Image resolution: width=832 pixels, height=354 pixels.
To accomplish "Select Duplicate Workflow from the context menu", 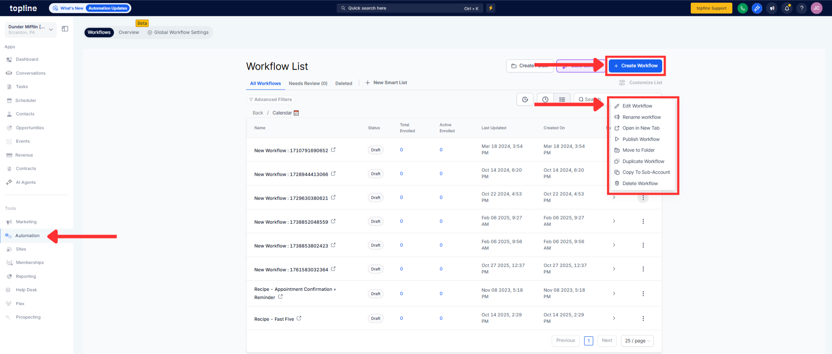I will click(643, 161).
